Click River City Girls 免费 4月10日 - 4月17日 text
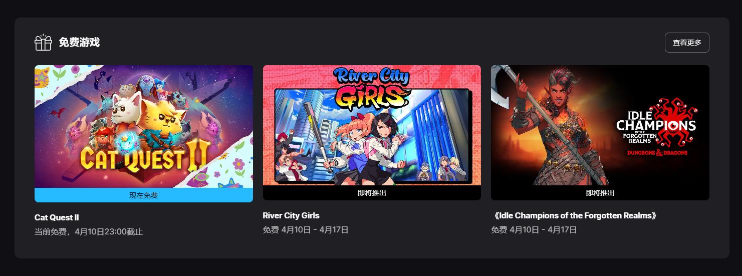742x276 pixels. (x=306, y=230)
